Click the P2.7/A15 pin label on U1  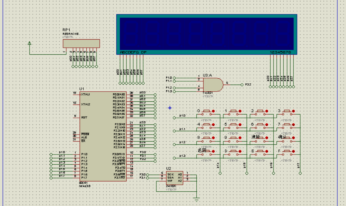tap(119, 147)
